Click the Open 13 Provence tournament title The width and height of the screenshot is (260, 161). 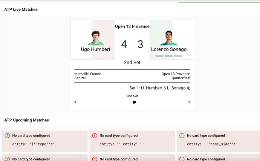[x=132, y=26]
